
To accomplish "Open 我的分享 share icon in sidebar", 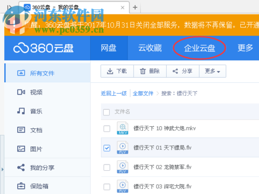I will pos(21,168).
